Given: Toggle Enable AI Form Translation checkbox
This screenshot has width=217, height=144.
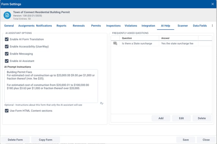Looking at the screenshot, I should coord(7,39).
